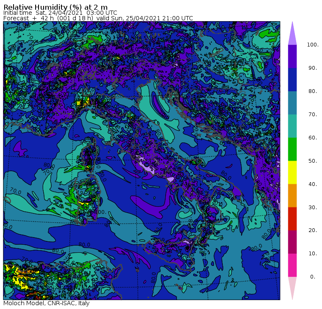Select the green 50–60 colorbar band
The height and width of the screenshot is (309, 322).
pyautogui.click(x=292, y=149)
